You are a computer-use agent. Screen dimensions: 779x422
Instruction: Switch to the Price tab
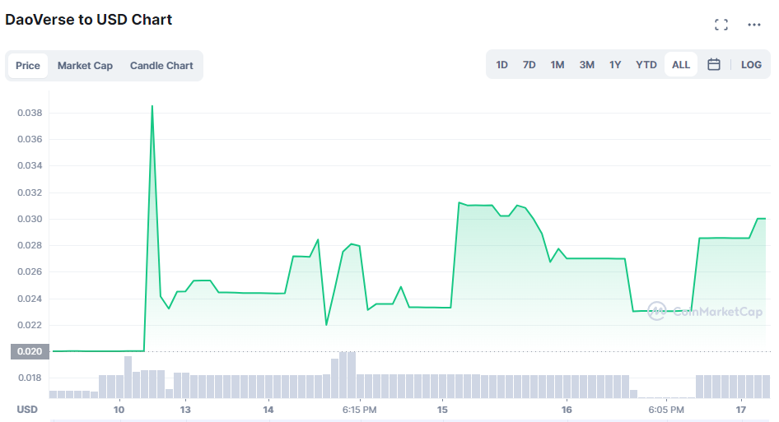click(x=28, y=66)
